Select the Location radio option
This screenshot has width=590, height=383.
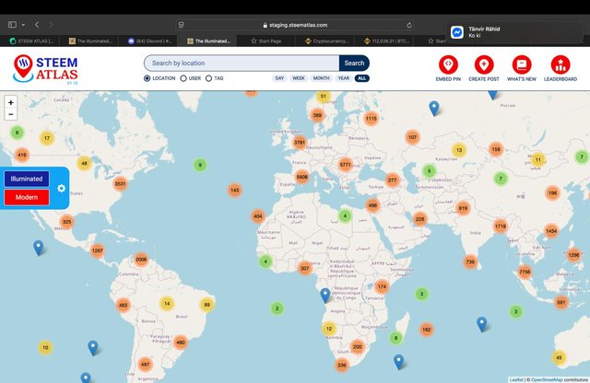tap(147, 78)
